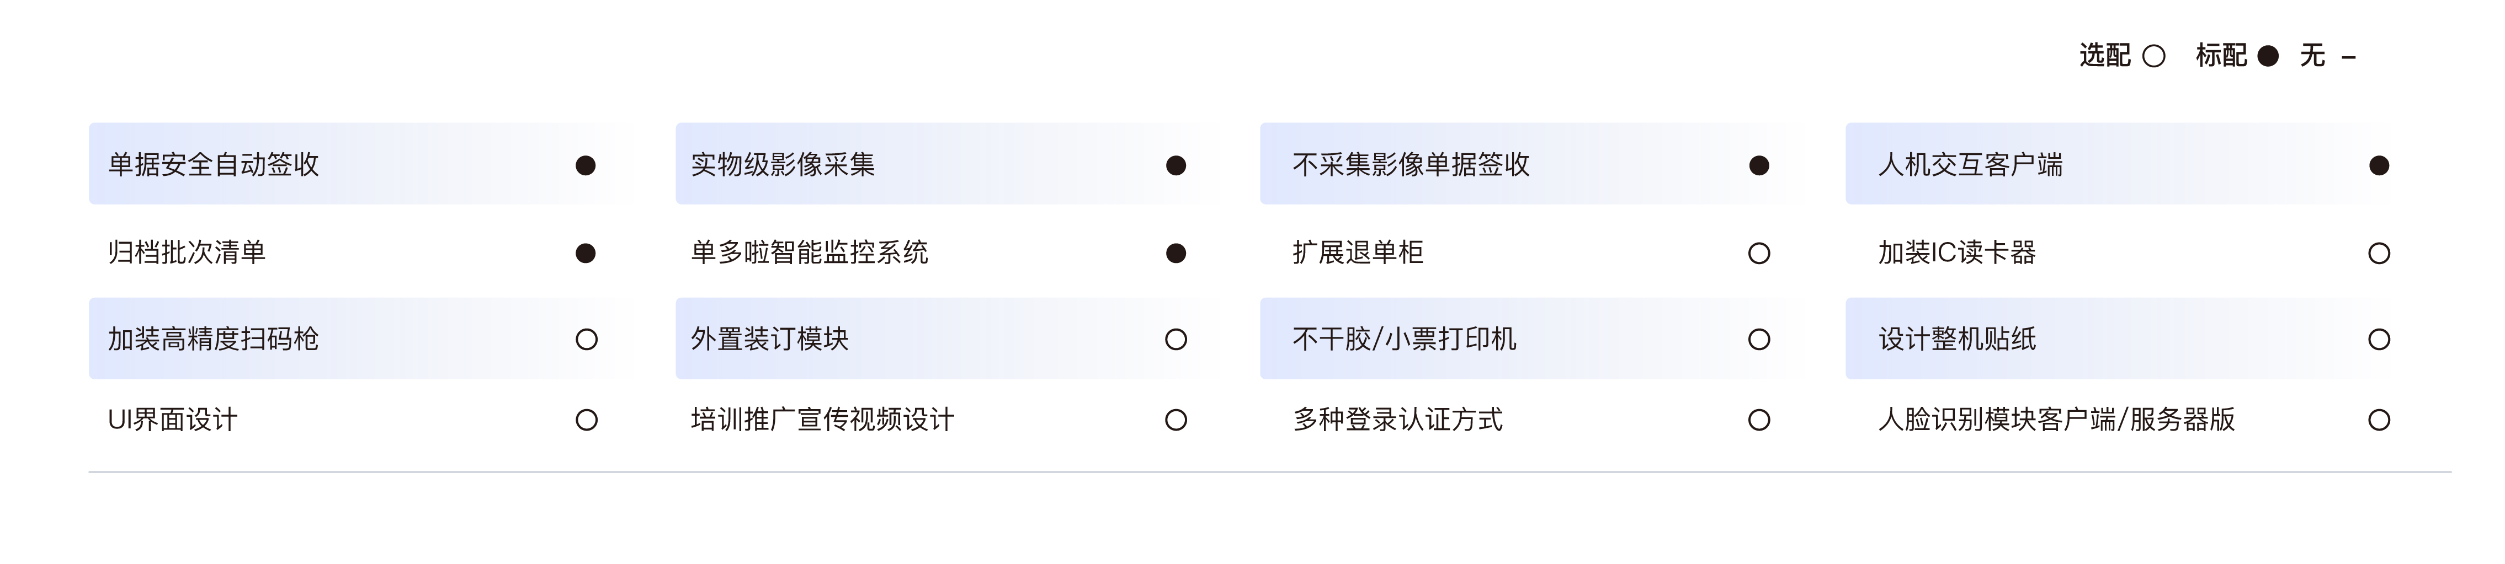This screenshot has width=2505, height=564.
Task: Click the hollow circle for 加装IC读卡器
Action: (x=2380, y=254)
